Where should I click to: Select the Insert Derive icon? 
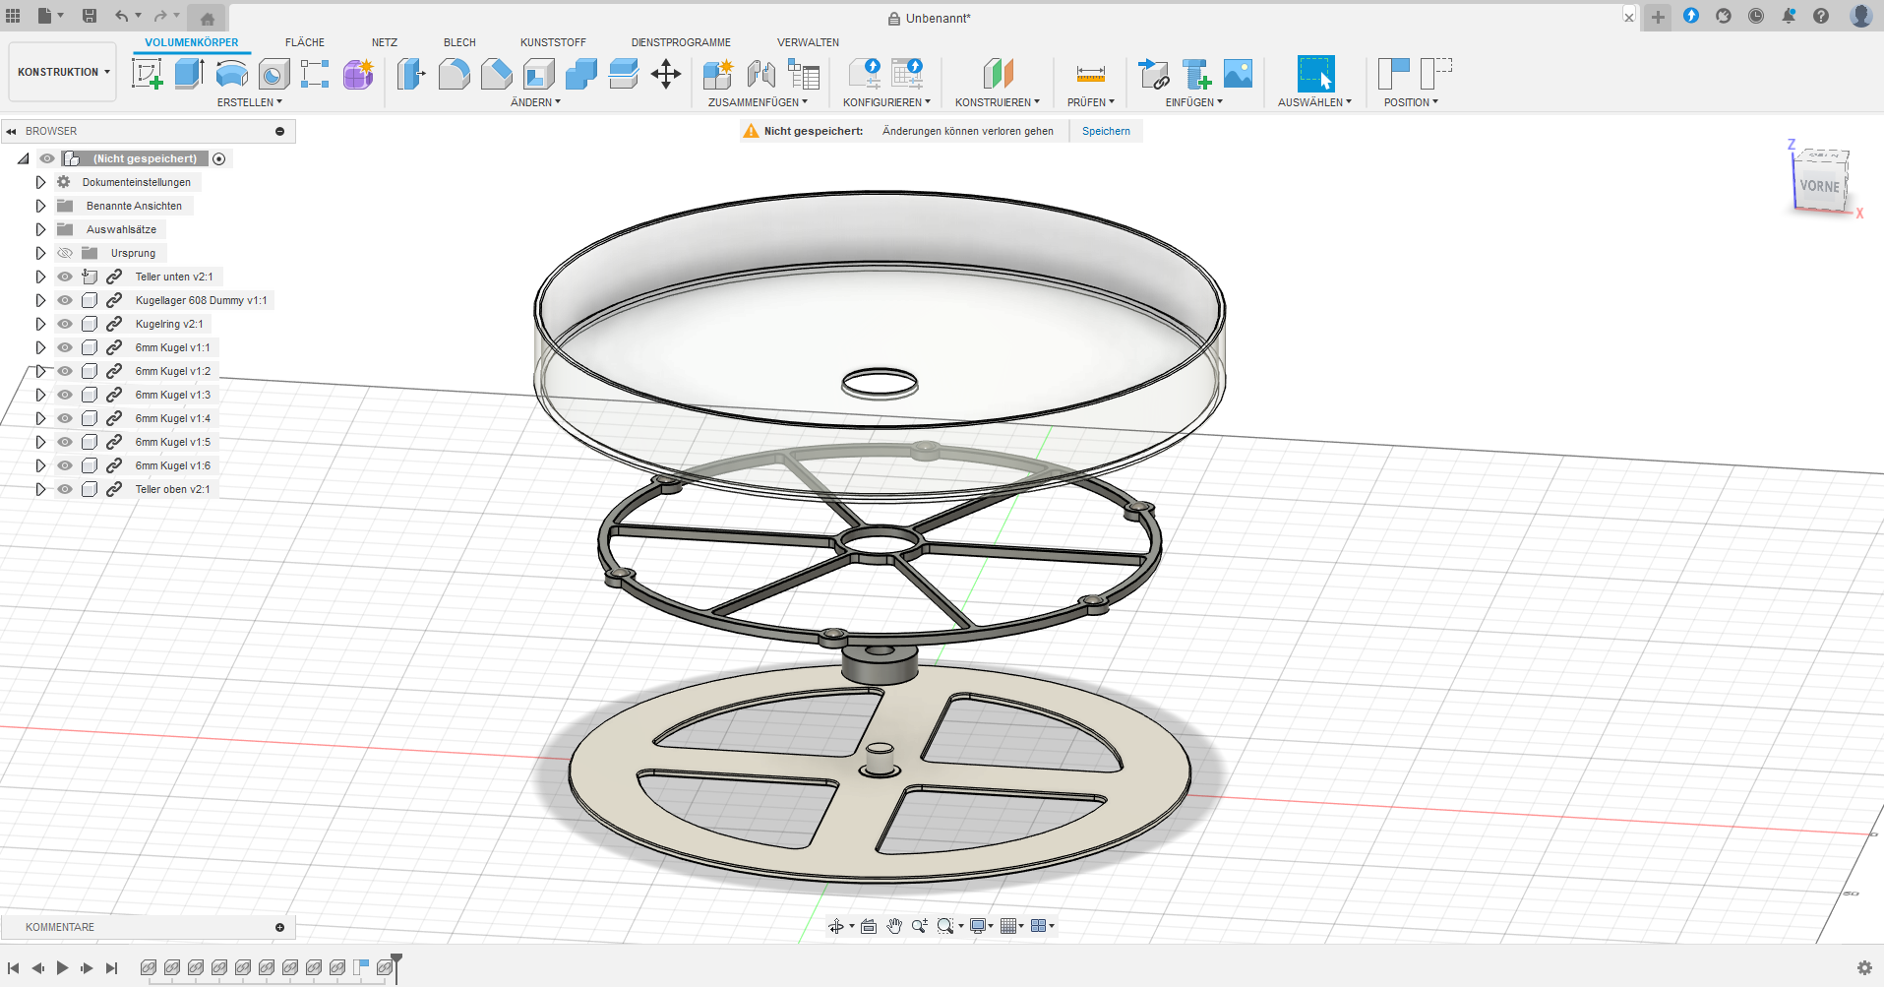coord(1153,74)
